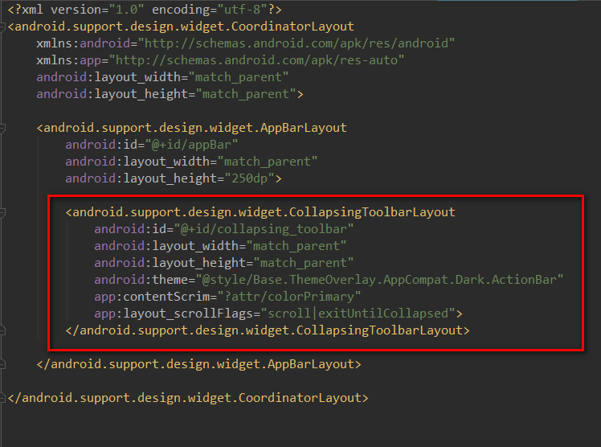Viewport: 601px width, 447px height.
Task: Click the opening android.support.design.widget.CollapsingToolbarLayout tag name
Action: coord(264,212)
